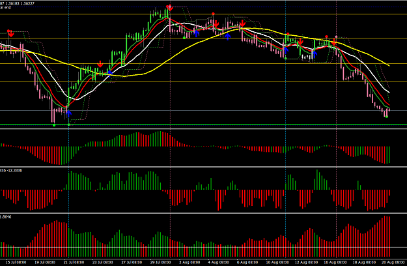
Task: Click the "15 Jul 08:00" time axis label
Action: coord(16,262)
